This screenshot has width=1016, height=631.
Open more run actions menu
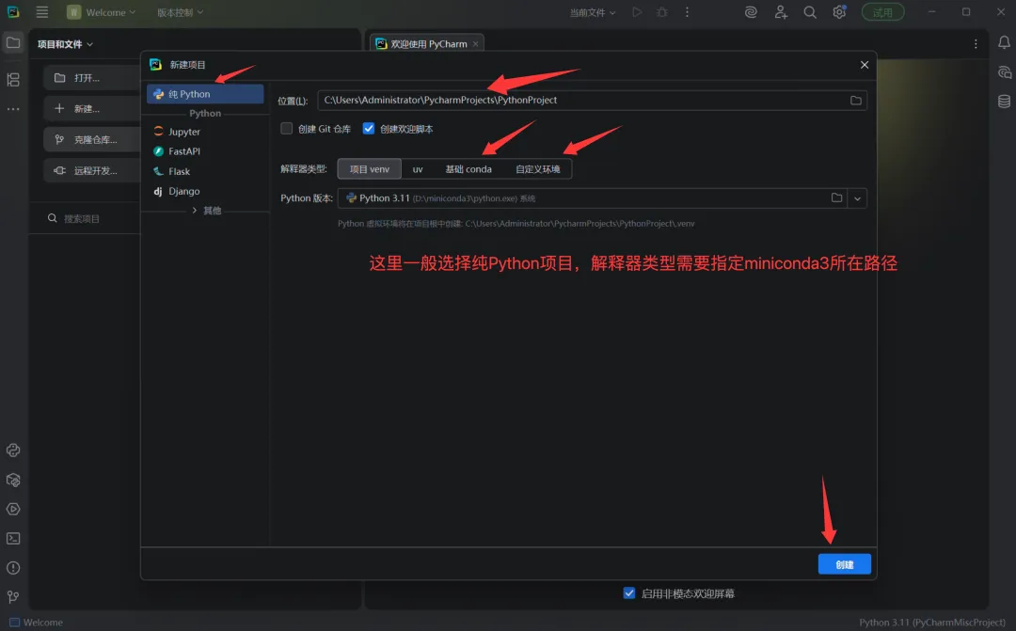tap(687, 12)
